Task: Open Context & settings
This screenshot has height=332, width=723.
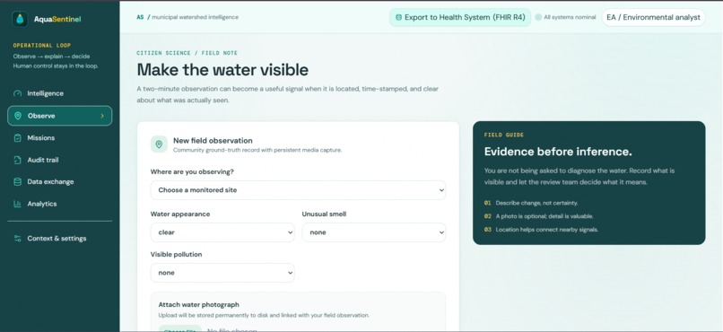Action: click(59, 239)
